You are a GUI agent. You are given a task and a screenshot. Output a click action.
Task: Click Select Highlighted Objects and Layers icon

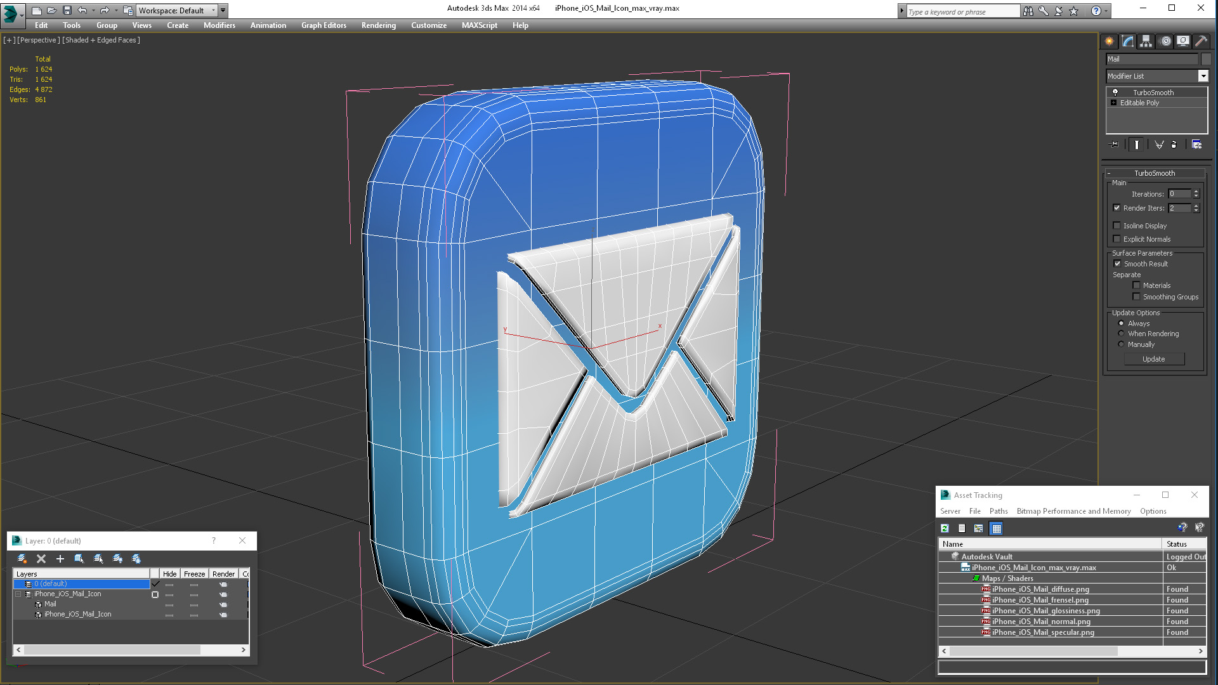click(x=79, y=559)
